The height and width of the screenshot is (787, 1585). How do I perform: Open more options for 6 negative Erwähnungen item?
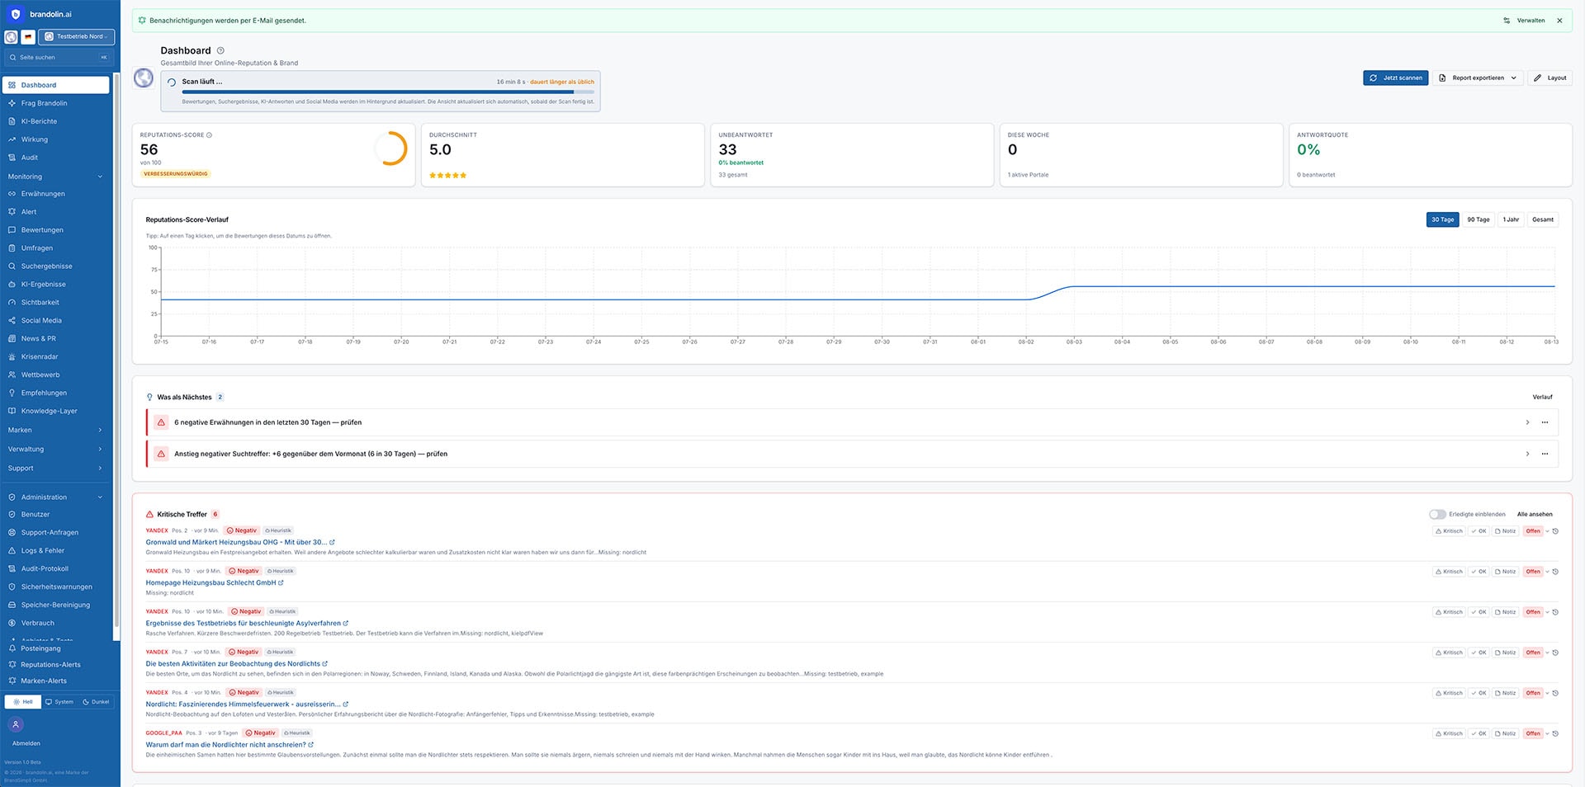tap(1545, 422)
